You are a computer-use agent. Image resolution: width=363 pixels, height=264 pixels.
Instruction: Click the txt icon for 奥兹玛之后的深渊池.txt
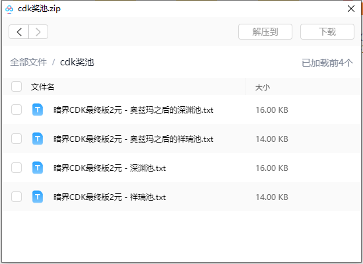[38, 110]
